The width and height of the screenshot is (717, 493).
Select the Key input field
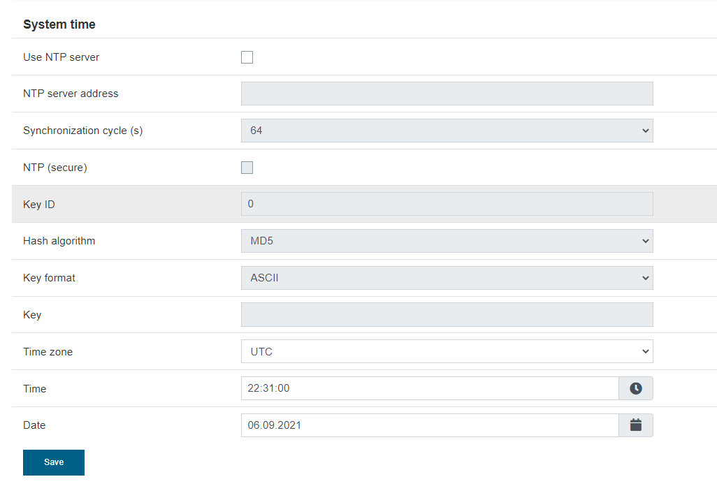point(447,315)
